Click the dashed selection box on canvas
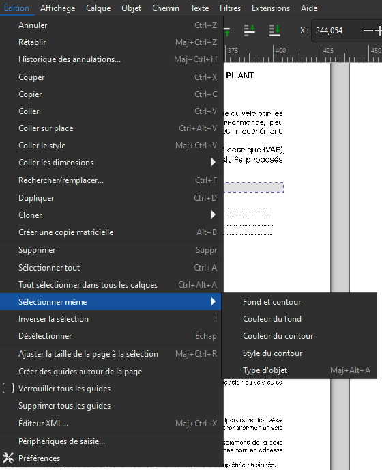Image resolution: width=382 pixels, height=470 pixels. [x=254, y=187]
